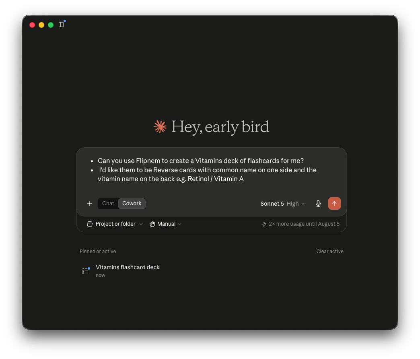Start voice input with microphone icon

point(318,204)
